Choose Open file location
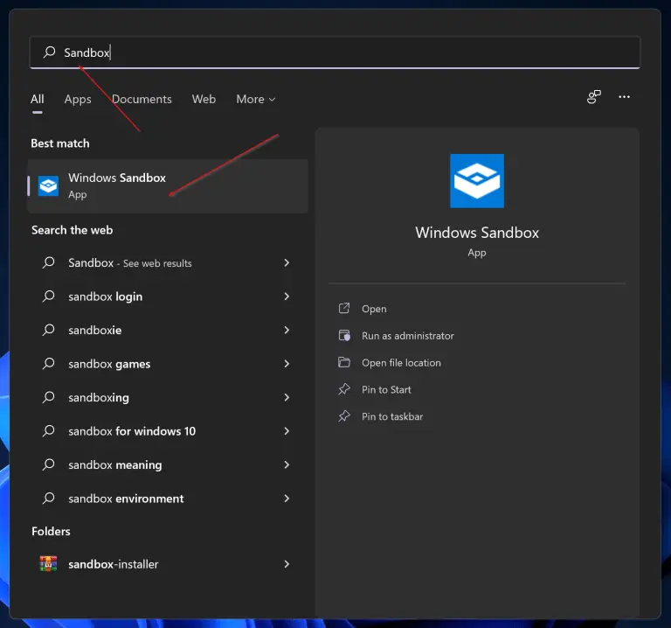This screenshot has height=628, width=671. pos(401,363)
